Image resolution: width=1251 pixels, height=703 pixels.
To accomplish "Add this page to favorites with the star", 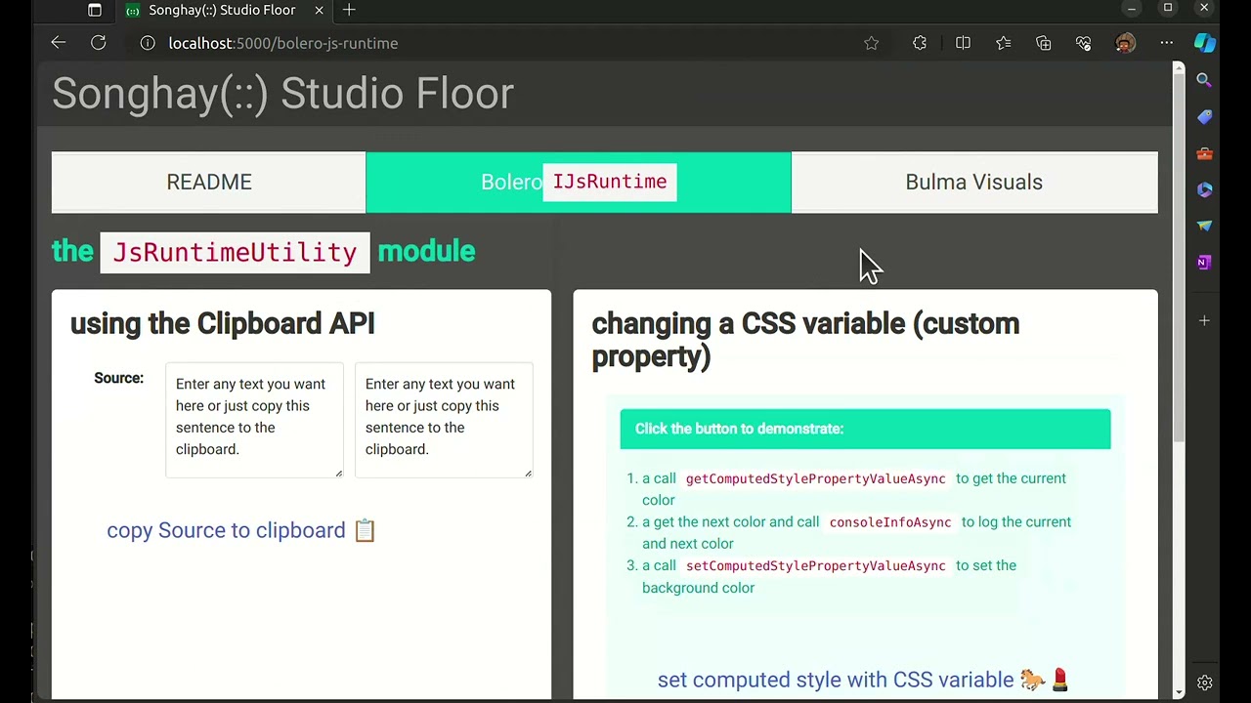I will click(x=871, y=43).
